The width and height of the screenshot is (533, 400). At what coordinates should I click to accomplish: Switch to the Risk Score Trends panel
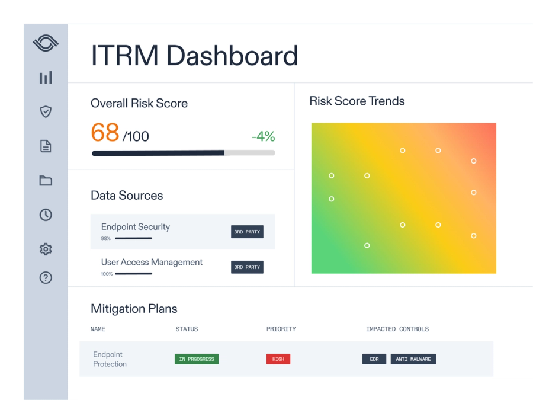coord(357,101)
